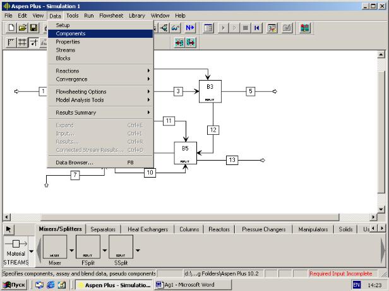
Task: Click the Windows Start (Пуск) button
Action: [14, 285]
